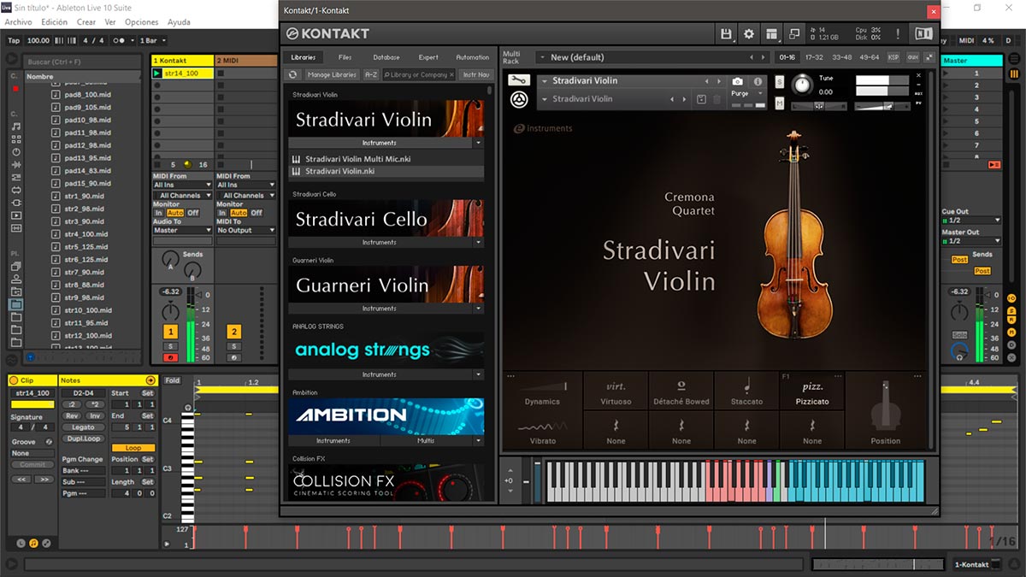Set track 2 Monitor to Off
This screenshot has width=1026, height=577.
[256, 213]
